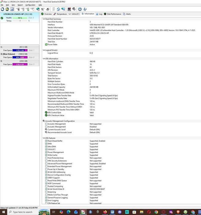Collapse the Hard Disk Summary section

44,19
